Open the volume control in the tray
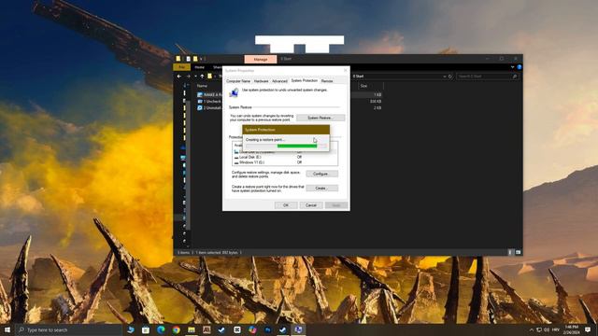 click(x=547, y=329)
